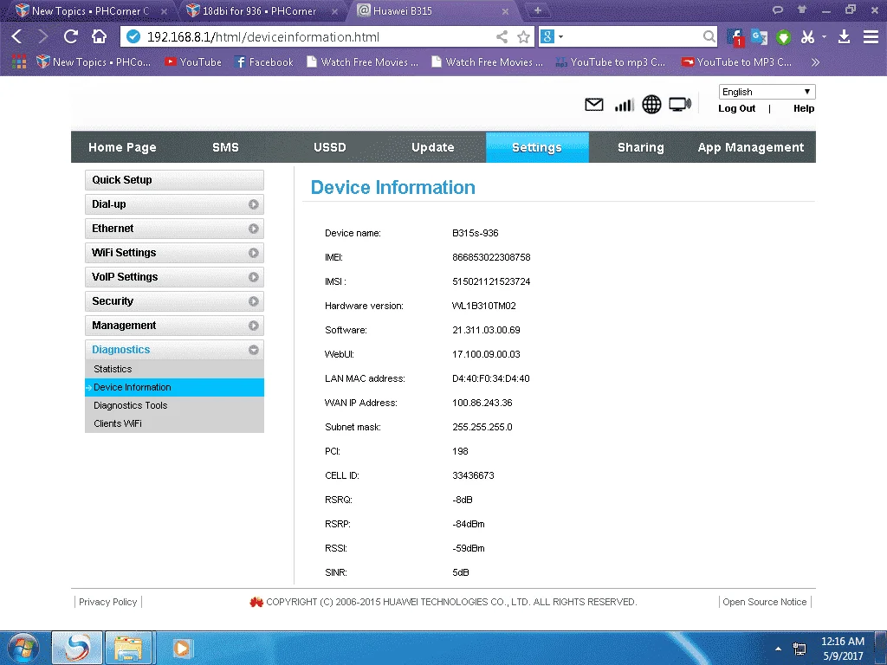Expand the Ethernet menu arrow
The image size is (887, 665).
(x=254, y=229)
